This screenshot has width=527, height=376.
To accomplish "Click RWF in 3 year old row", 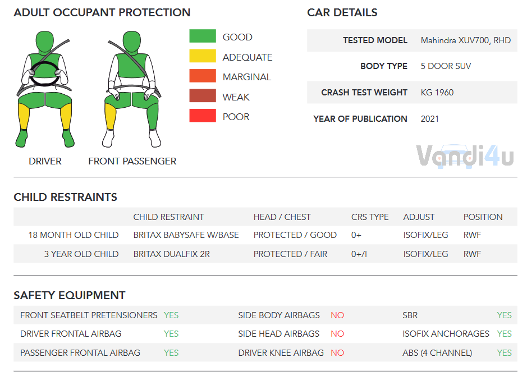I will pyautogui.click(x=472, y=254).
